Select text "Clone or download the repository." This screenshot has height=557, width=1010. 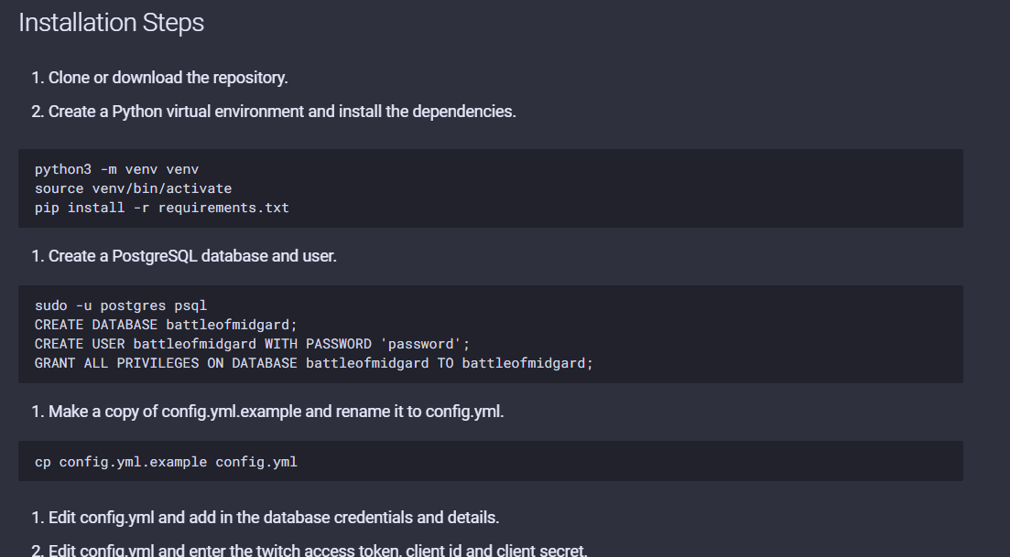click(x=168, y=78)
